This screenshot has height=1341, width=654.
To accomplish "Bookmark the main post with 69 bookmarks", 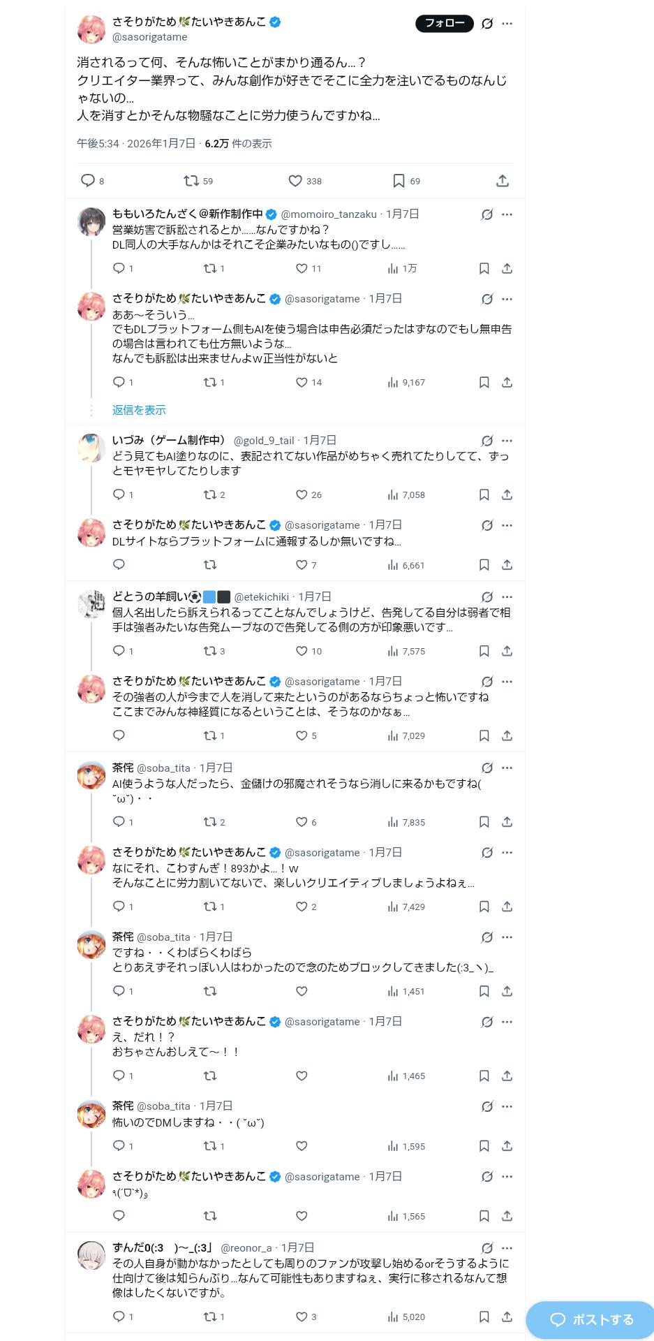I will 399,181.
